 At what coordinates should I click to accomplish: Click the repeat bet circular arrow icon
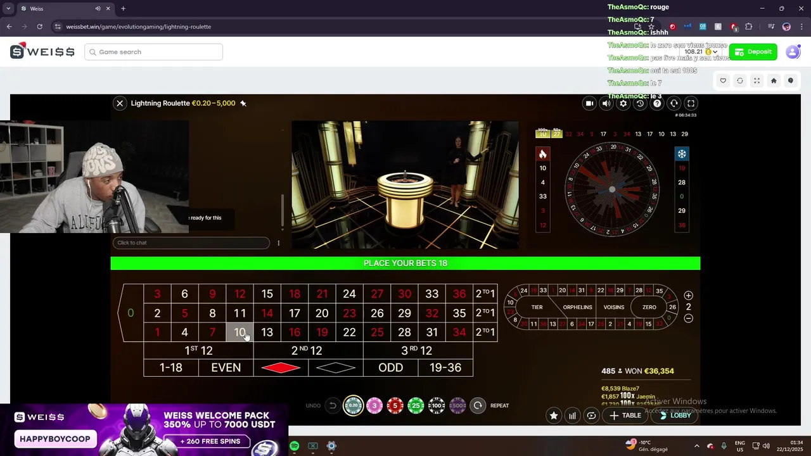478,405
